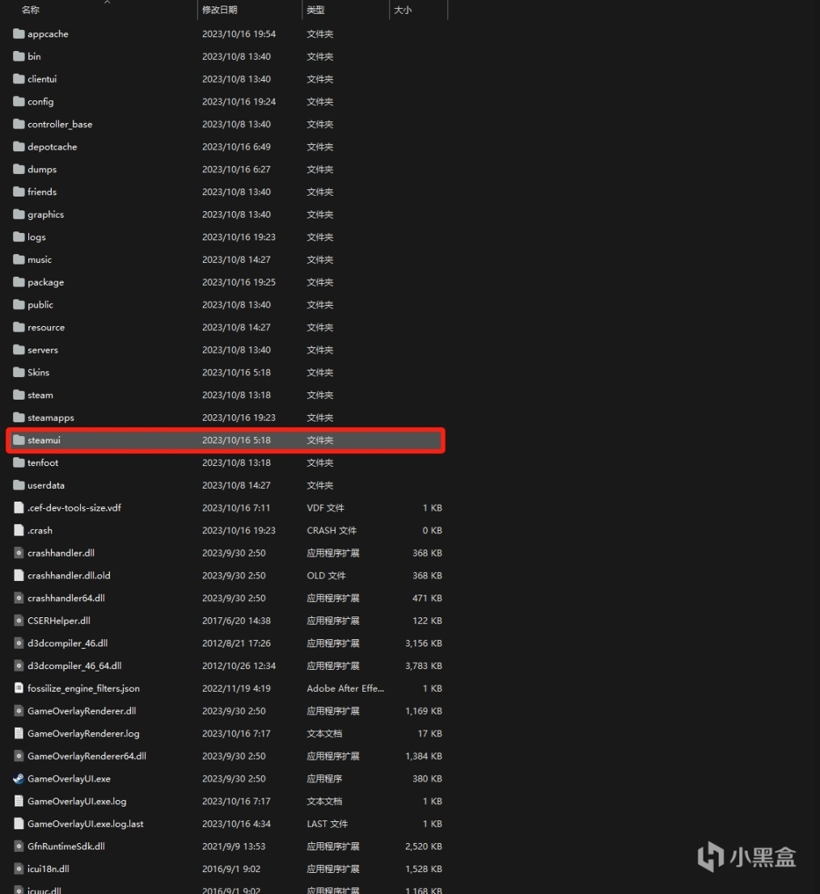This screenshot has height=894, width=820.
Task: Select the GfnRuntimeSdk.dll file name
Action: click(66, 846)
